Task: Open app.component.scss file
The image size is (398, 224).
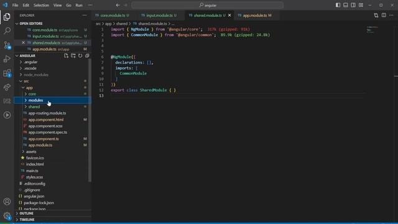Action: click(x=45, y=126)
